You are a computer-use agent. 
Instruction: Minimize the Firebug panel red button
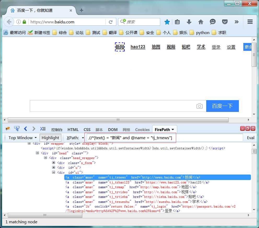coord(242,128)
